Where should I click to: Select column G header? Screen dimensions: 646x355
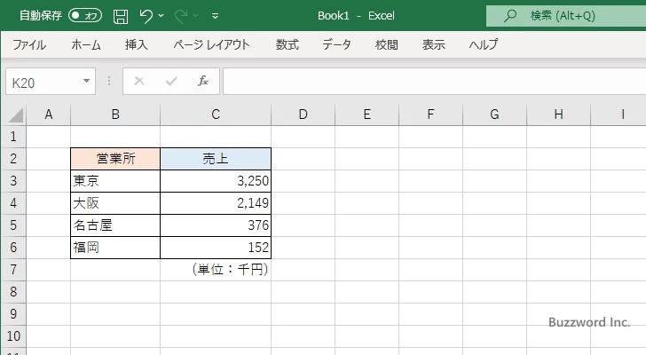tap(494, 114)
